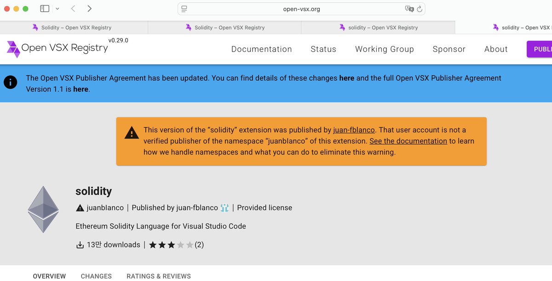This screenshot has height=281, width=552.
Task: Click the page reader icon in address bar
Action: 184,9
